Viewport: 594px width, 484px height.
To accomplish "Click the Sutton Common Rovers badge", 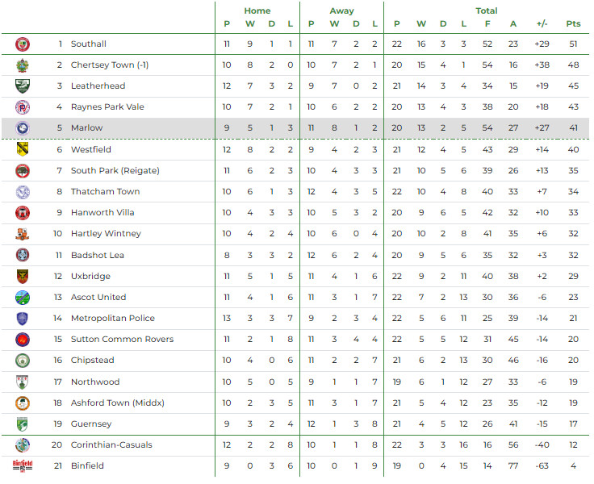I will point(23,339).
